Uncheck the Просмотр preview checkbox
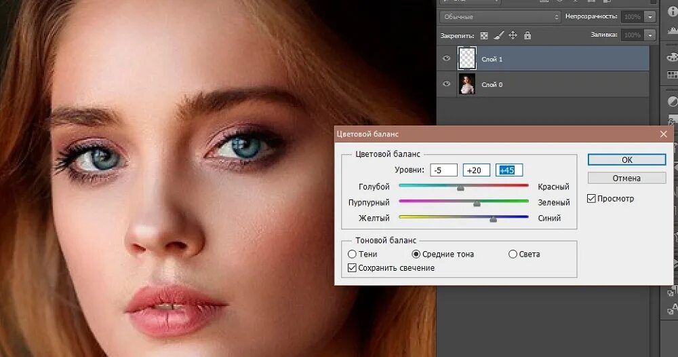The height and width of the screenshot is (357, 678). [591, 199]
